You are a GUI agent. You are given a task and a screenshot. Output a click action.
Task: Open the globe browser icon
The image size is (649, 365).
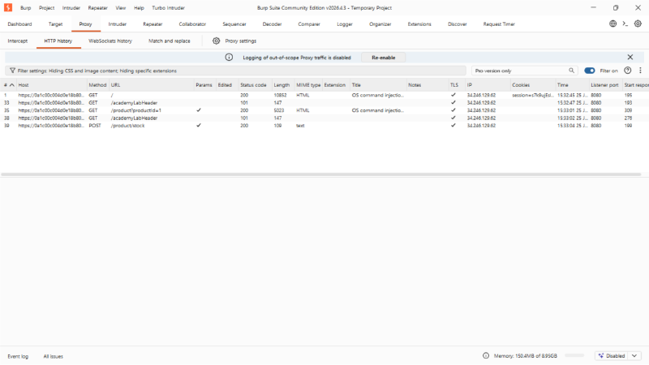613,24
